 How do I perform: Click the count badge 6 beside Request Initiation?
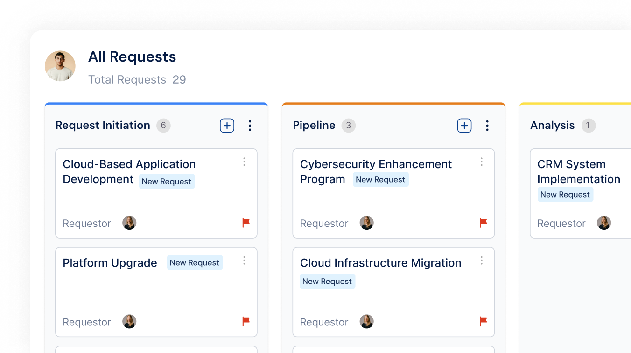(163, 126)
